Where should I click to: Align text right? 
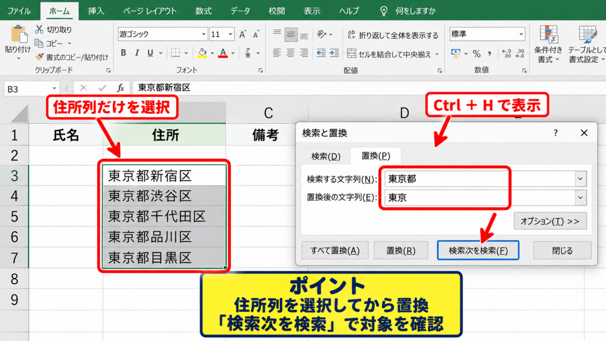304,53
